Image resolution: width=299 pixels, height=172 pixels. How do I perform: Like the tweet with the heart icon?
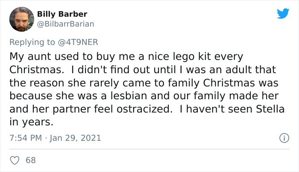15,160
